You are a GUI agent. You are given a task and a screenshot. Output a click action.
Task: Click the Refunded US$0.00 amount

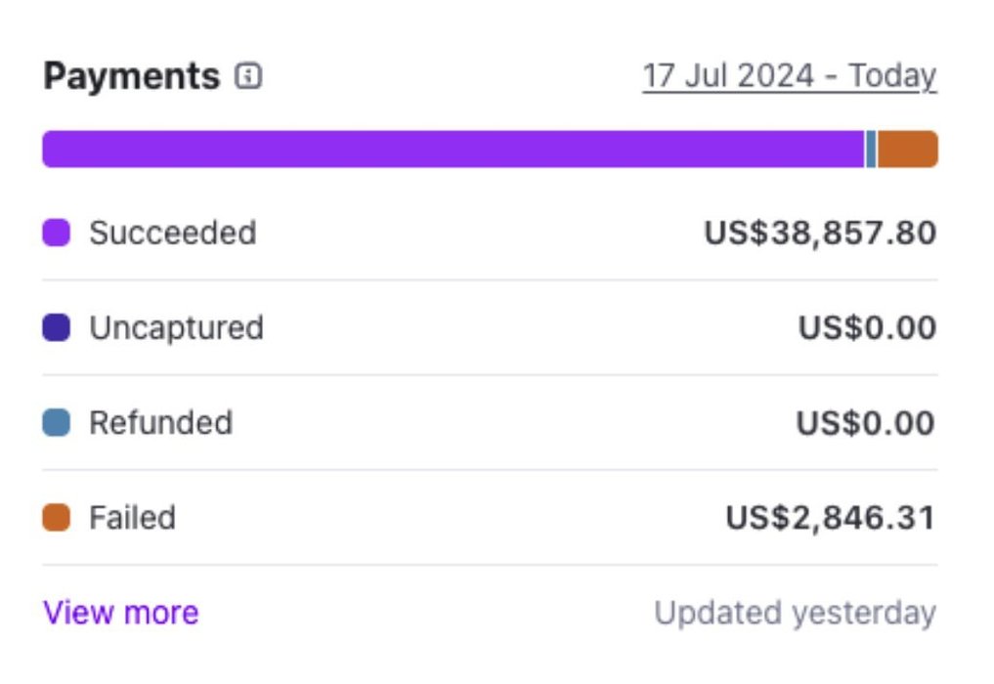pyautogui.click(x=866, y=422)
